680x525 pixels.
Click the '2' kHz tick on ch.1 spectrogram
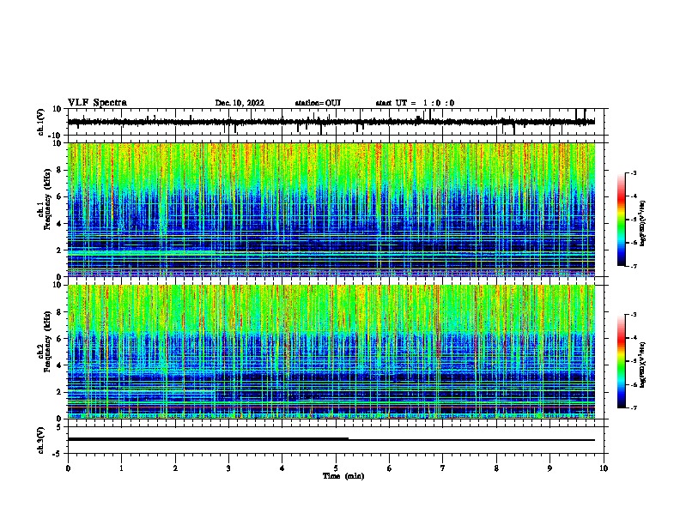pyautogui.click(x=59, y=250)
